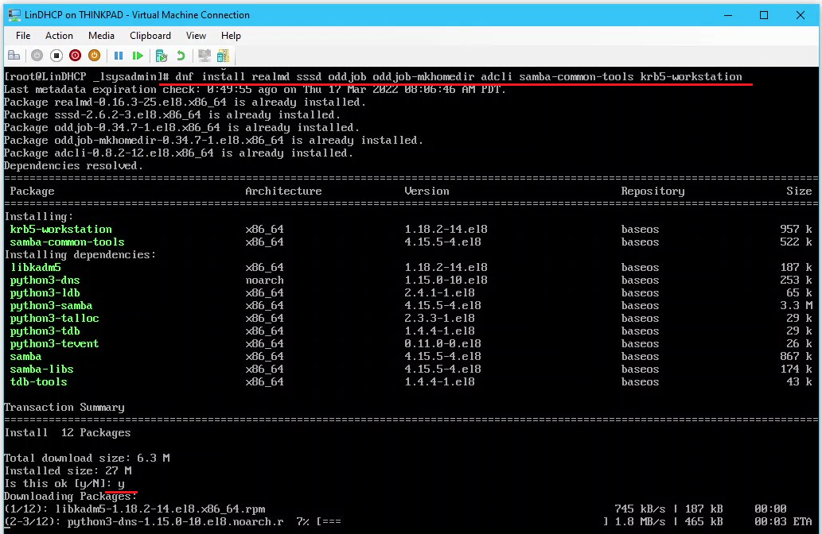Image resolution: width=822 pixels, height=534 pixels.
Task: Click 'samba-common-tools' in the package list
Action: (67, 242)
